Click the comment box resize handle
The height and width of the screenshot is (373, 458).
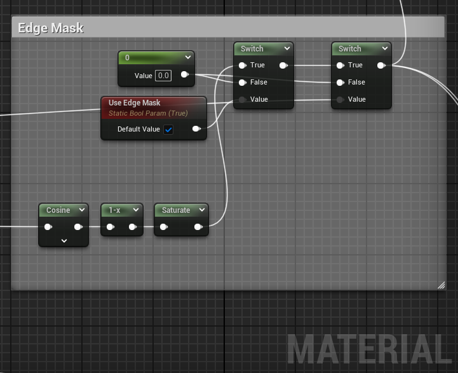[441, 285]
